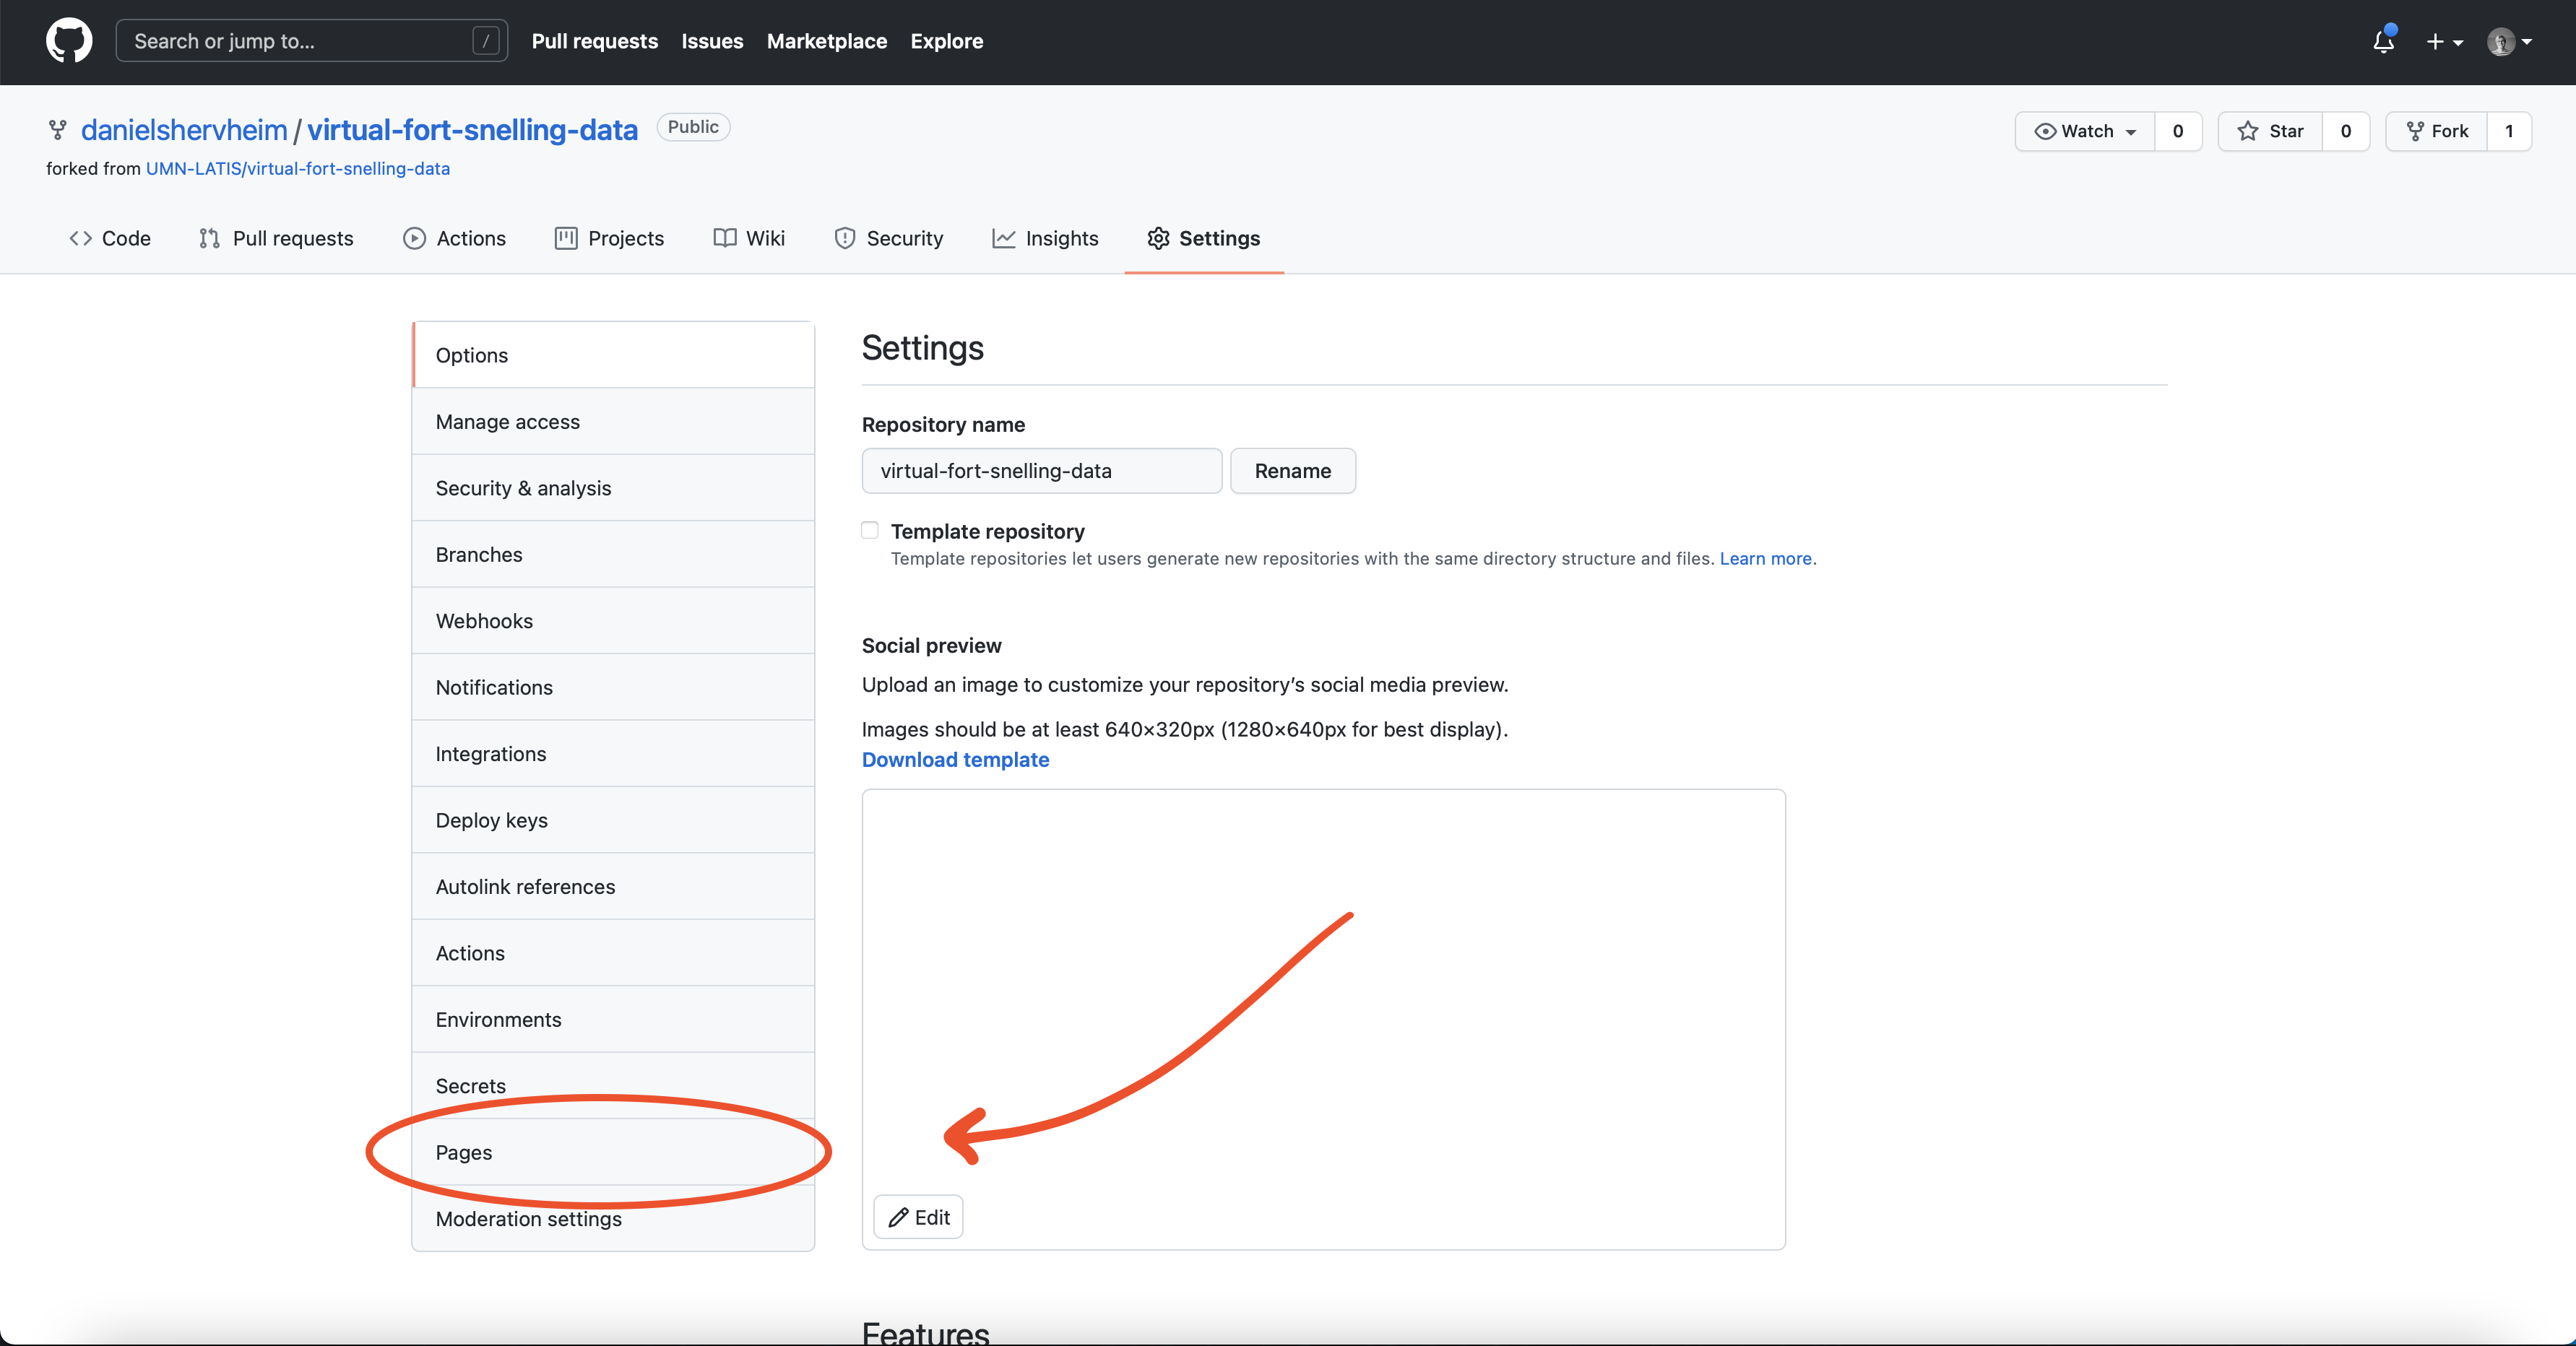Open UMN-LATIS upstream repository link

(x=298, y=168)
